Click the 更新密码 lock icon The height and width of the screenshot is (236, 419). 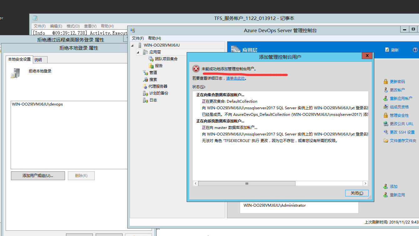386,81
